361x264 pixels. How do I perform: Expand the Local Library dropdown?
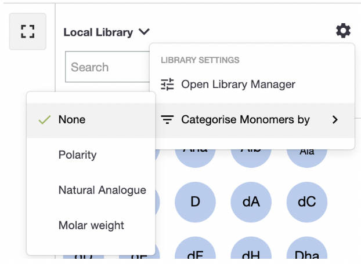107,32
